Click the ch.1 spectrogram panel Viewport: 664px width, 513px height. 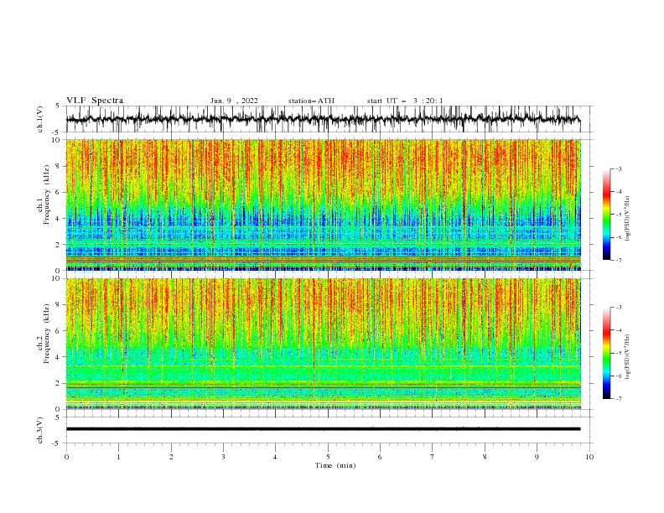pyautogui.click(x=324, y=205)
